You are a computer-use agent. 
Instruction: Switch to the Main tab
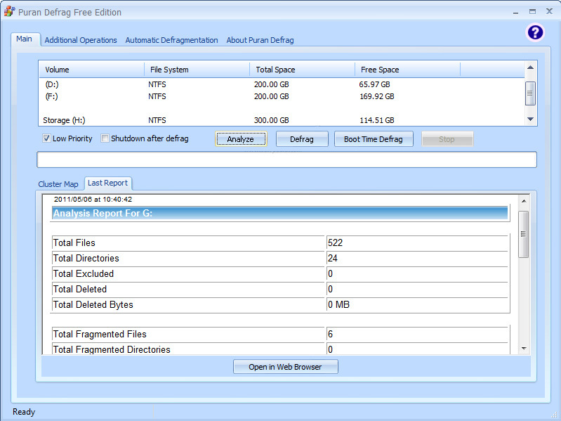click(x=25, y=39)
